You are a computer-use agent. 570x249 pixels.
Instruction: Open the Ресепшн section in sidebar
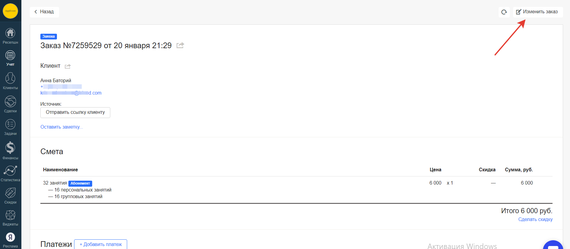tap(10, 36)
